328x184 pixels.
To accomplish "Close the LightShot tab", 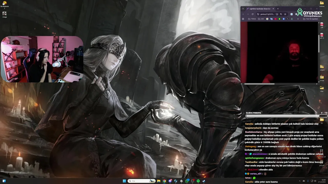I will tap(273, 9).
